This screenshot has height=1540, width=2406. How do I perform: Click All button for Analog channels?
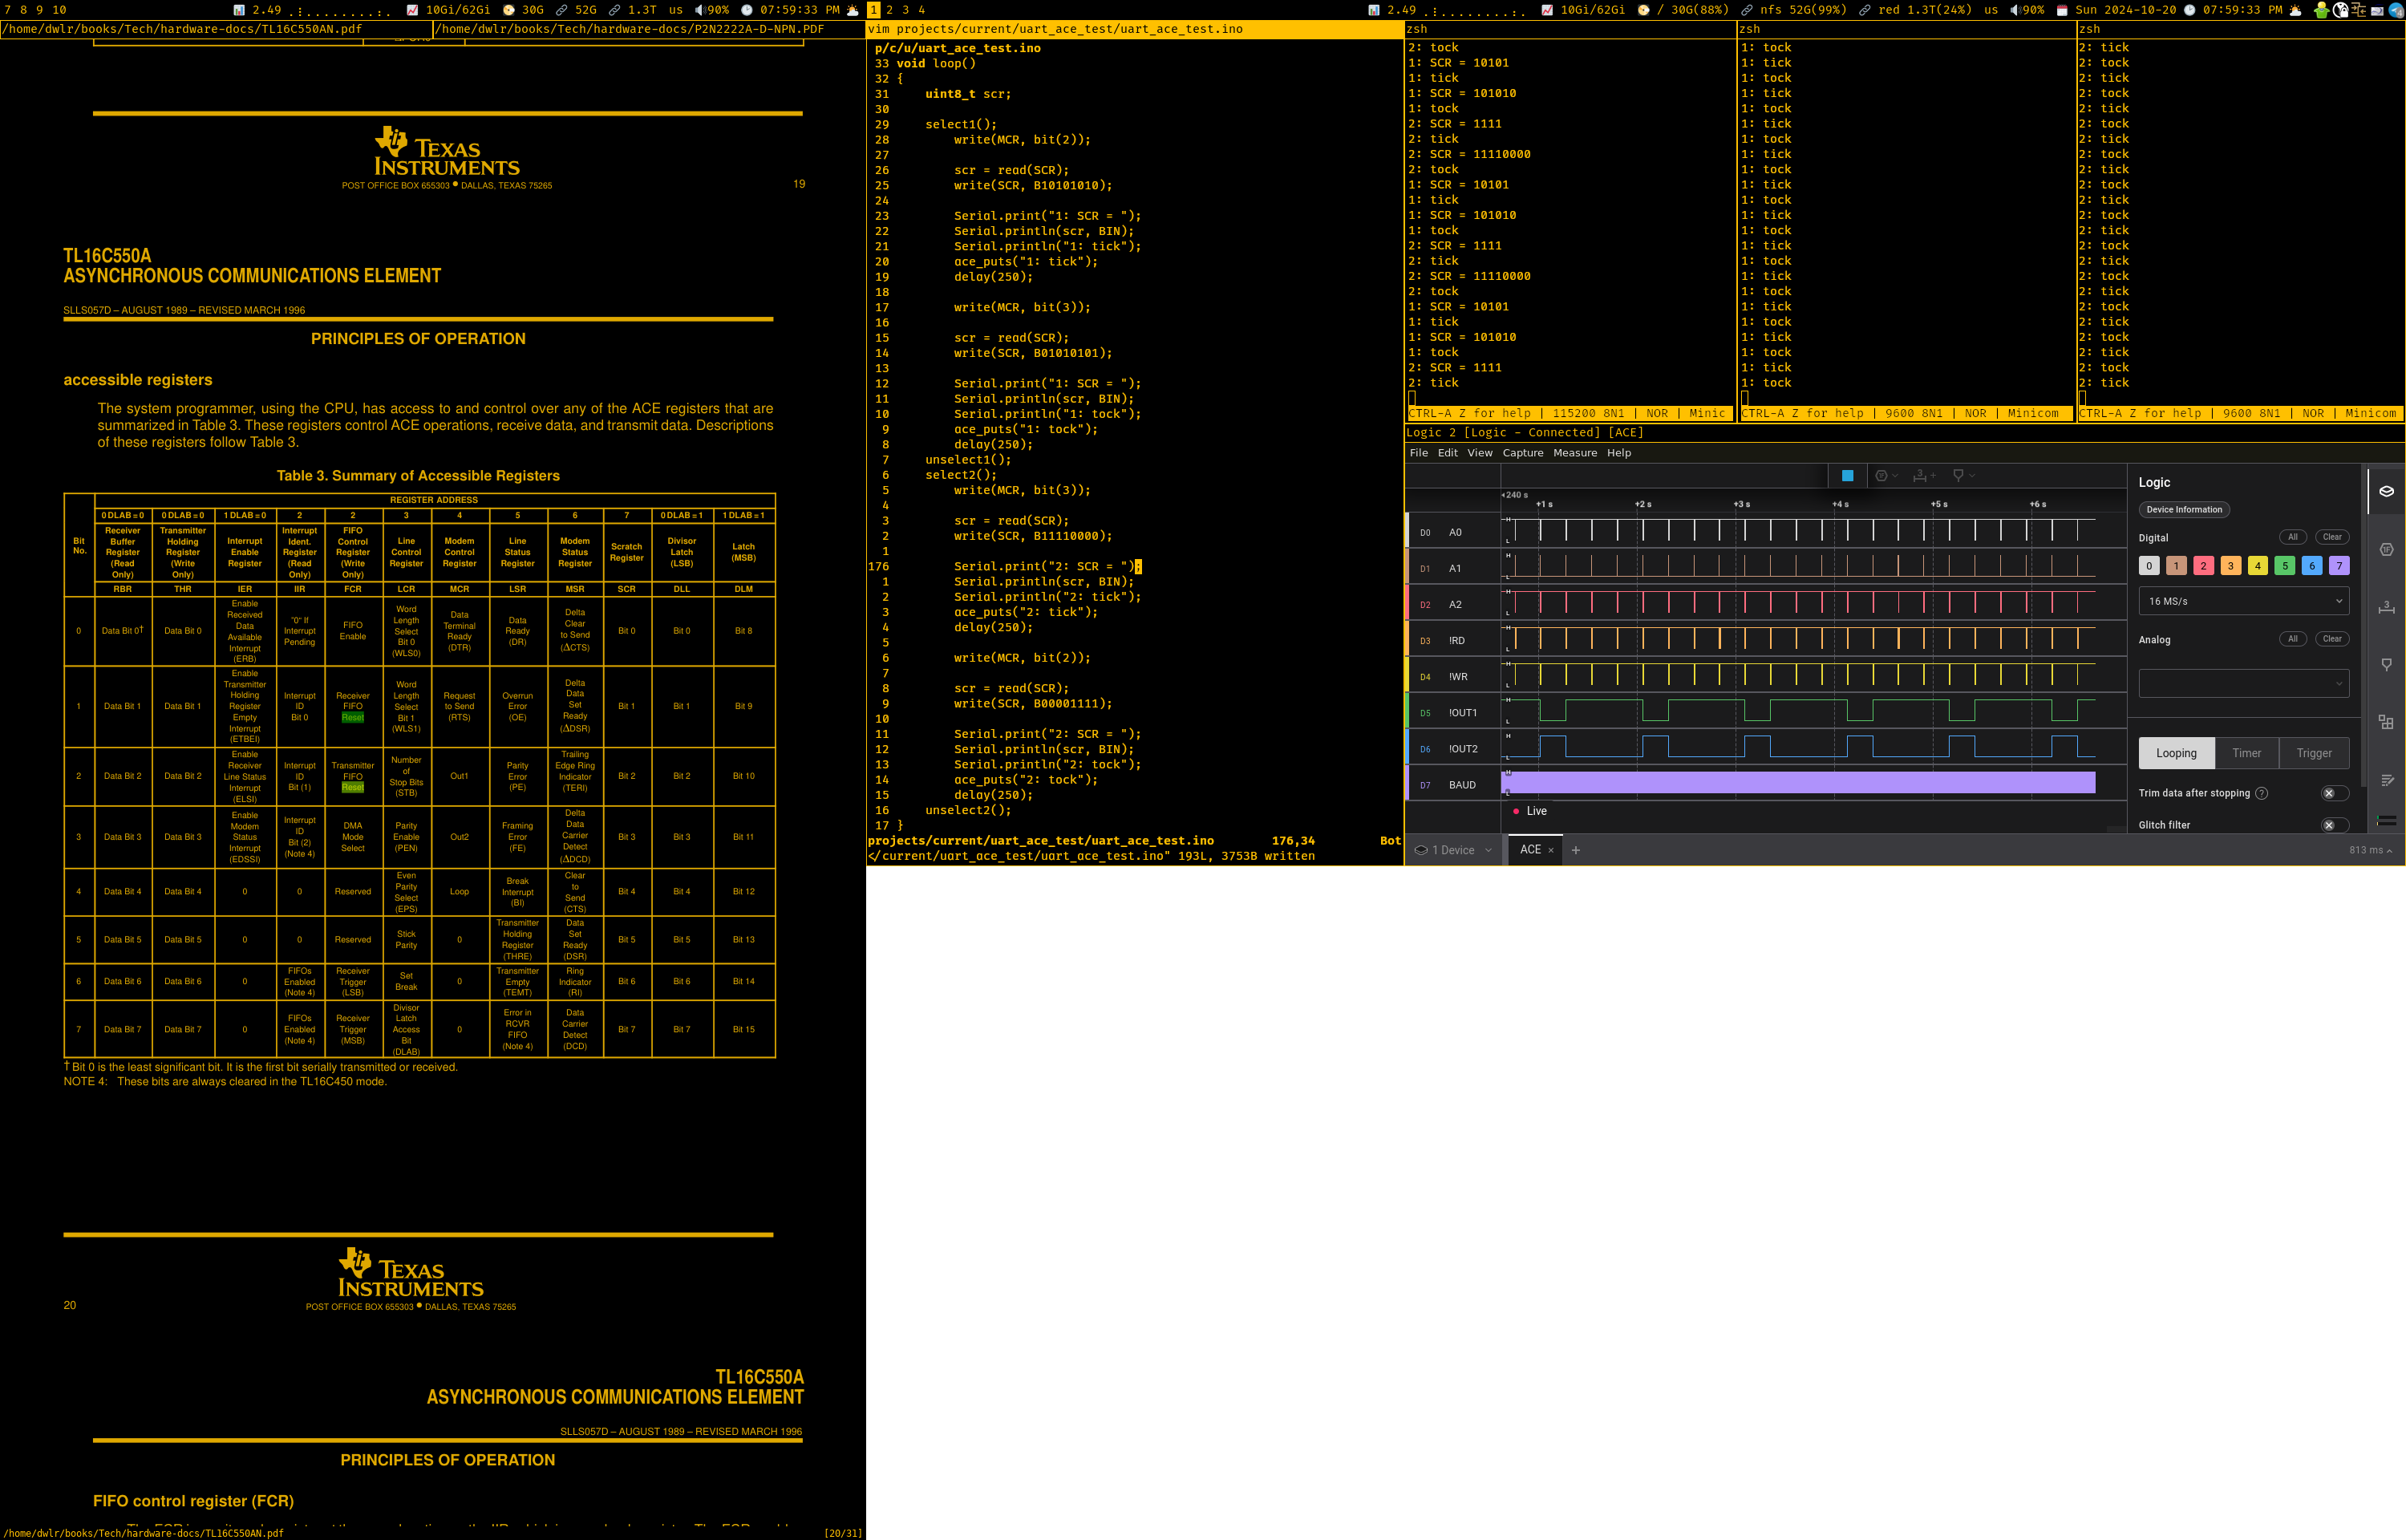[x=2292, y=639]
